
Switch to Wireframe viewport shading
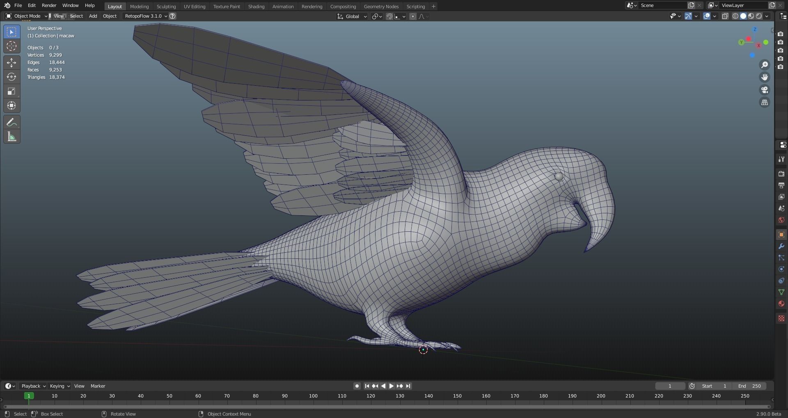[735, 16]
